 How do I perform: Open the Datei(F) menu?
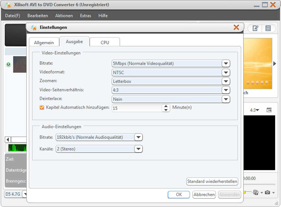point(13,16)
